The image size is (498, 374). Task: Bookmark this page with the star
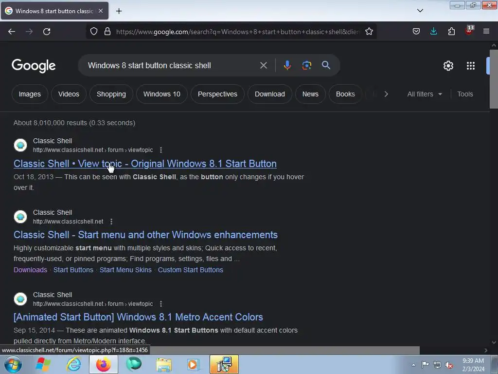369,32
